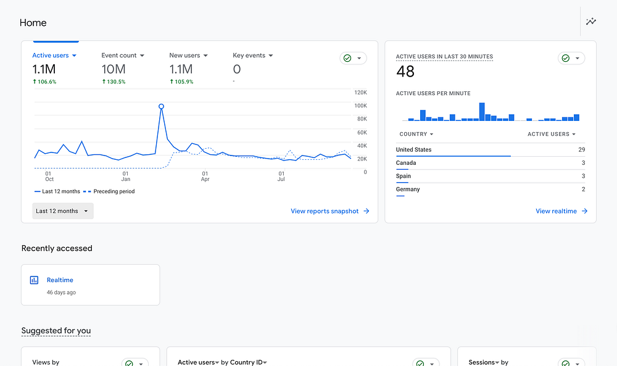Select the Active users metric tab
The image size is (617, 366).
pyautogui.click(x=54, y=56)
